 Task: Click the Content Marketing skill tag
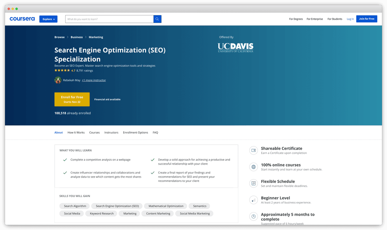coord(158,213)
